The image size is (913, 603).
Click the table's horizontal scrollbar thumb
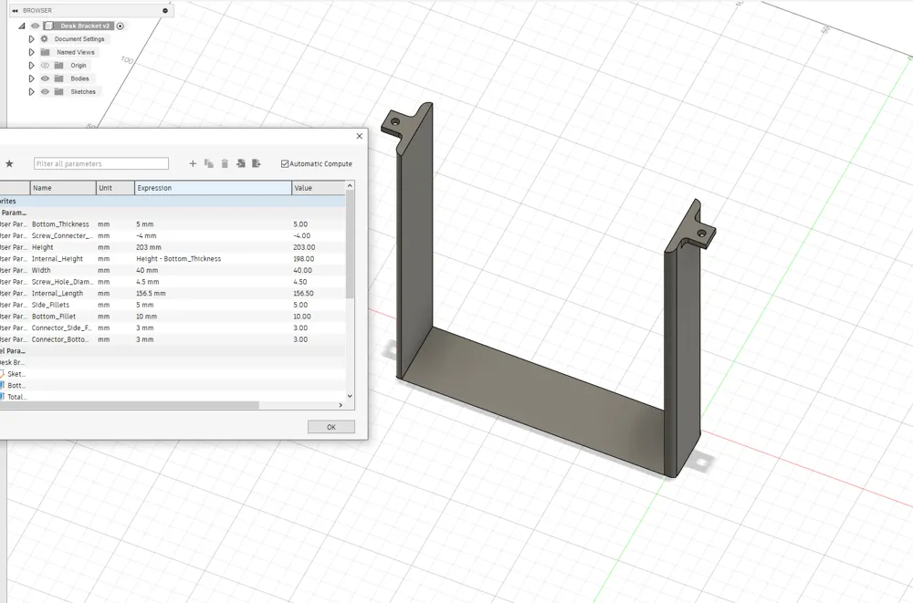pos(130,405)
